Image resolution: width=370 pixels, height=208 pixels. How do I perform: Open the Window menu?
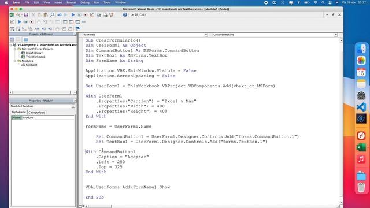pyautogui.click(x=120, y=2)
